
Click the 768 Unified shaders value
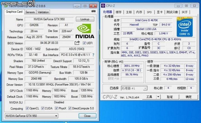pos(38,61)
